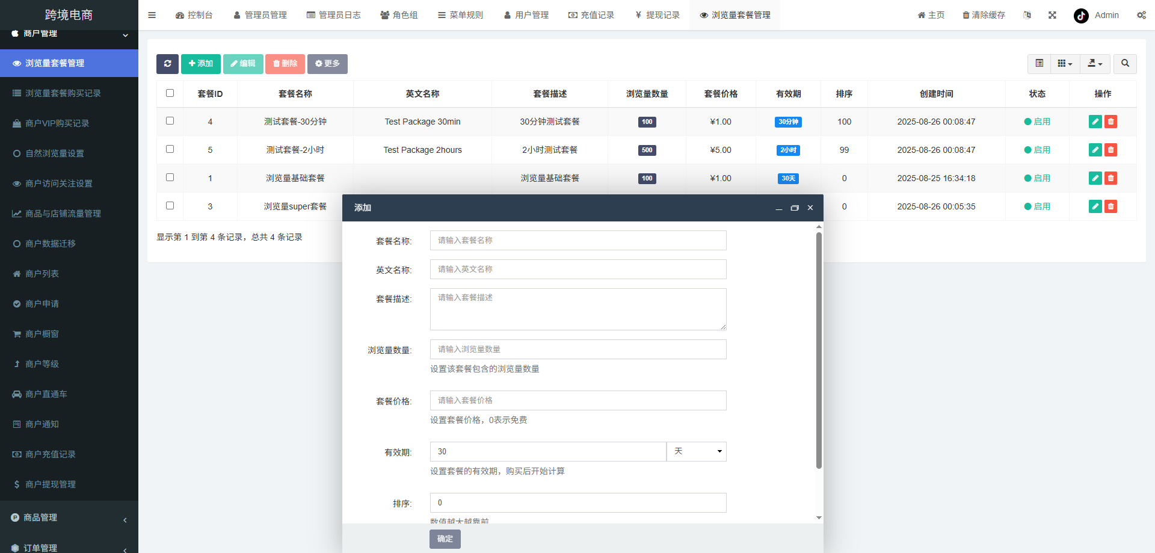Check the box on package ID 1 row
This screenshot has width=1155, height=553.
pos(170,178)
